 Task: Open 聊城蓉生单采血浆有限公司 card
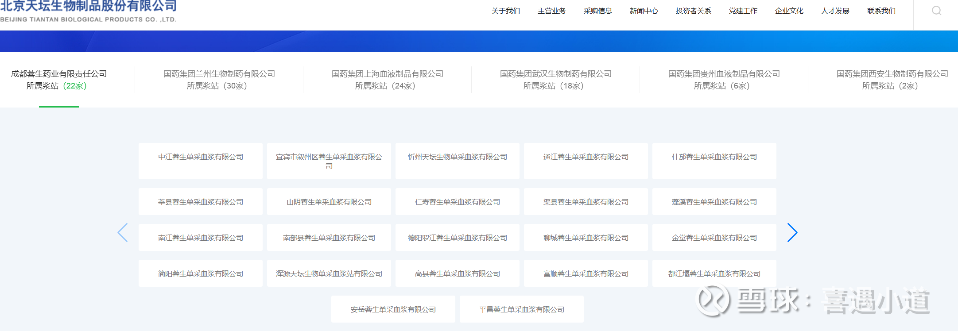(586, 238)
